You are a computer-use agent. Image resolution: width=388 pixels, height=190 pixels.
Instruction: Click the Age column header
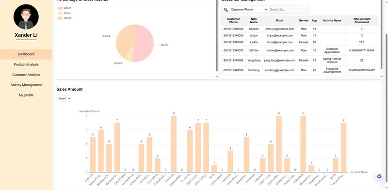[314, 20]
